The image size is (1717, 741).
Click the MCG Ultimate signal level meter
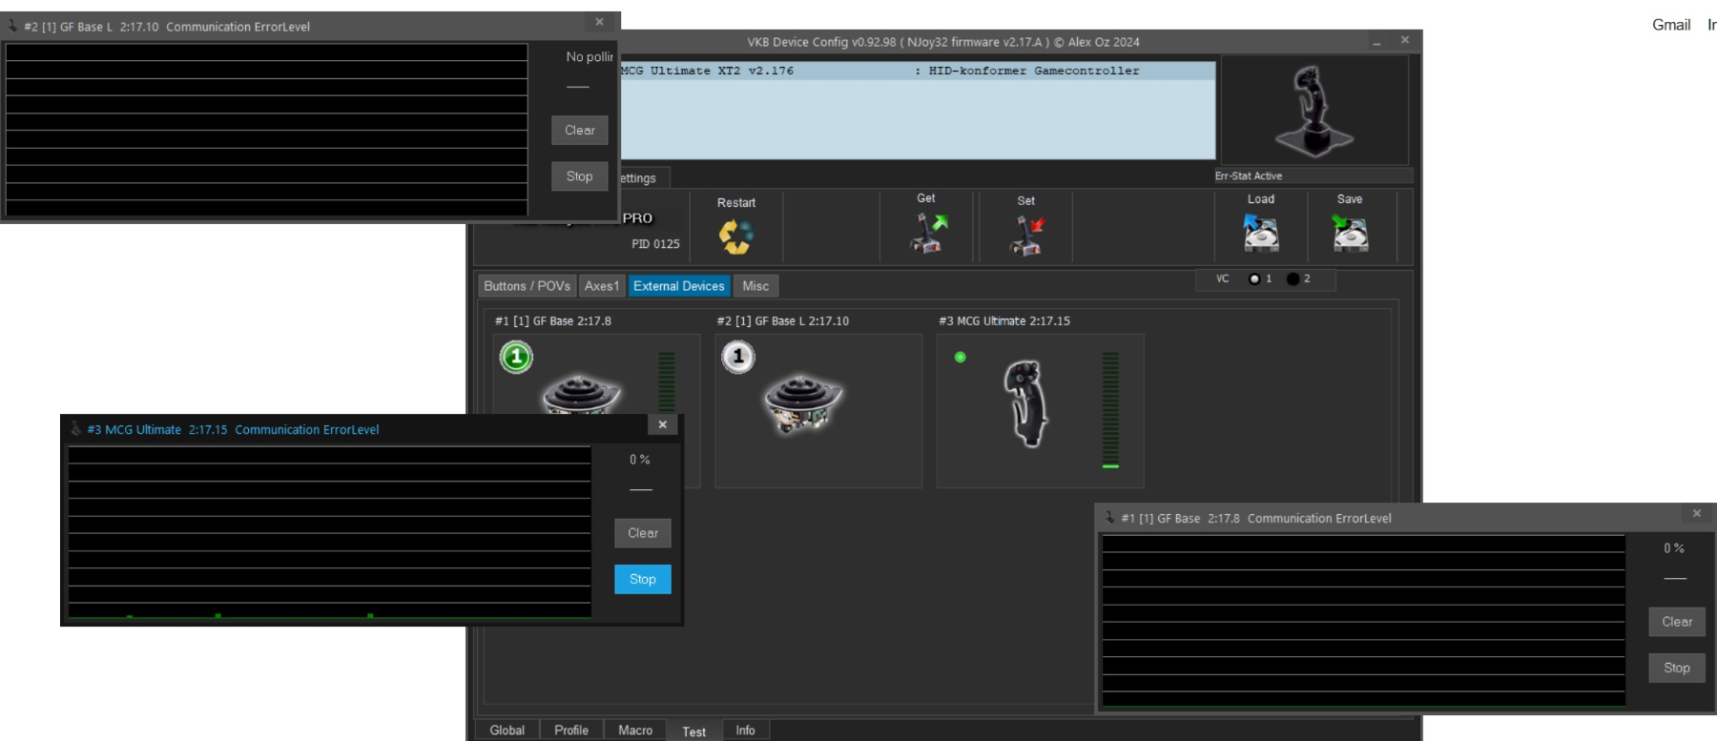pos(1110,410)
